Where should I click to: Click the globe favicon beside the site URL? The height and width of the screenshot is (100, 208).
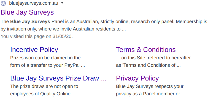[x=3, y=3]
